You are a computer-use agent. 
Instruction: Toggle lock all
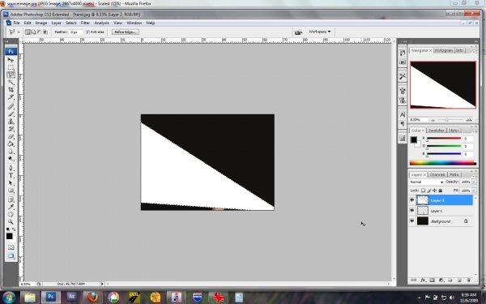pyautogui.click(x=440, y=191)
